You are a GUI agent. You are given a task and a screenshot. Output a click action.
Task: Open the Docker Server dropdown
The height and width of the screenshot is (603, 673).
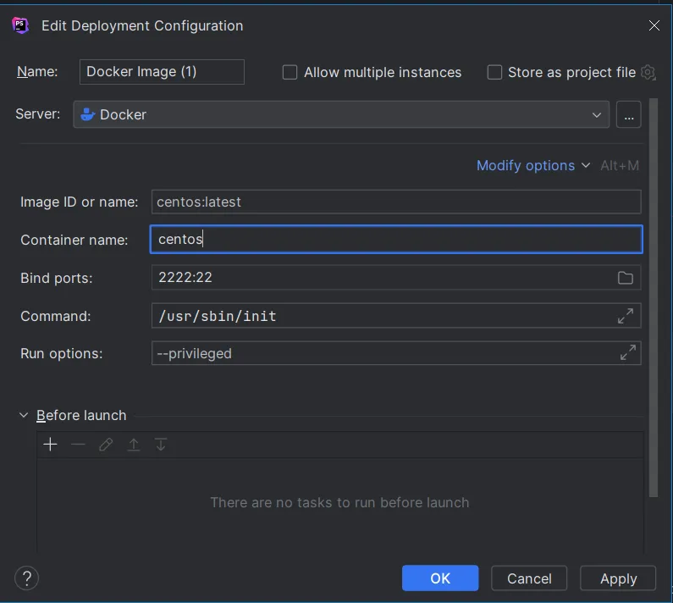point(341,114)
